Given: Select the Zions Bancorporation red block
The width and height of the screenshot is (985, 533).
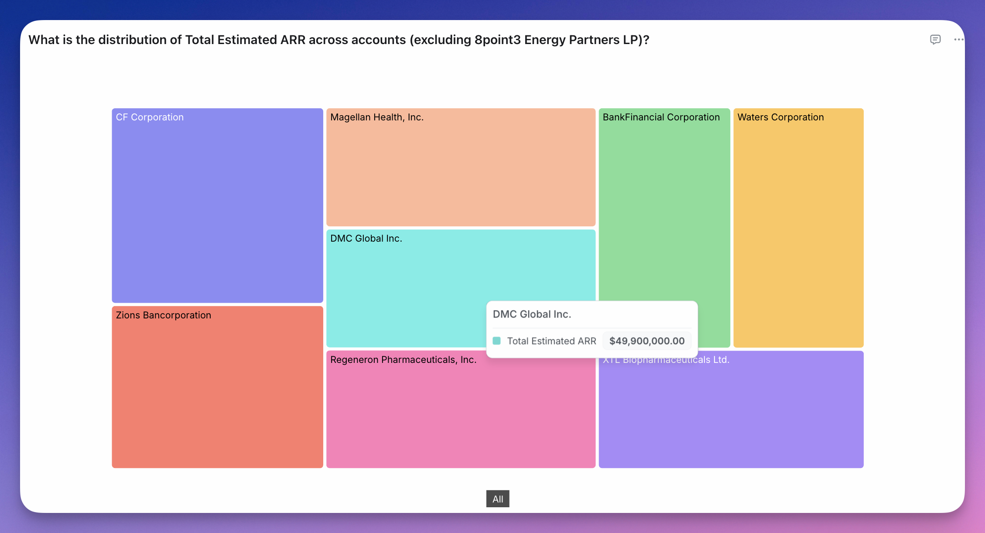Looking at the screenshot, I should [x=217, y=393].
